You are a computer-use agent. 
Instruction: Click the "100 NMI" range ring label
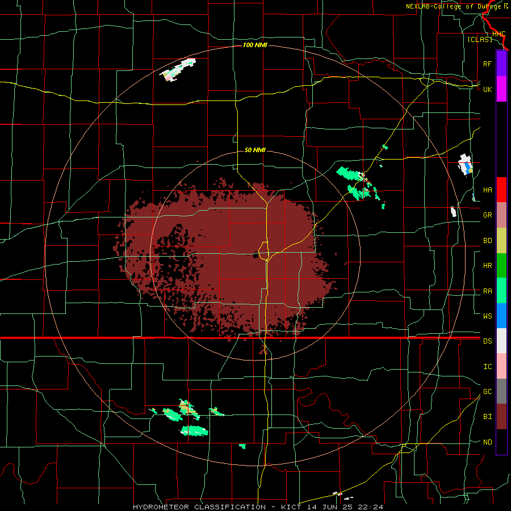pos(255,45)
